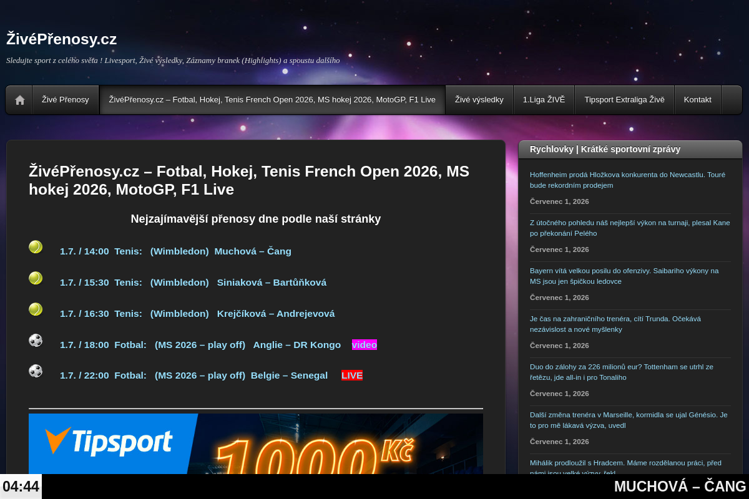Click the 04:44 countdown timer
The image size is (749, 499).
pos(21,487)
